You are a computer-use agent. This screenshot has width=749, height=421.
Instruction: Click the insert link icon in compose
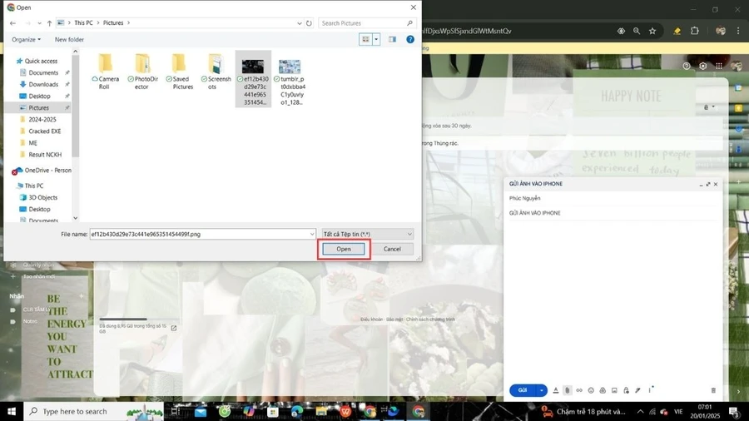579,390
